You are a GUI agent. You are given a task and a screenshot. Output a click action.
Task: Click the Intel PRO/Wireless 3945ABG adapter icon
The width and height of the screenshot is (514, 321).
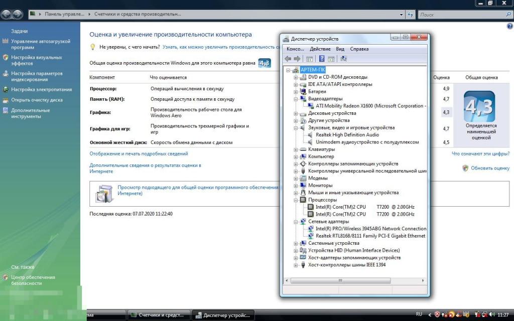310,229
